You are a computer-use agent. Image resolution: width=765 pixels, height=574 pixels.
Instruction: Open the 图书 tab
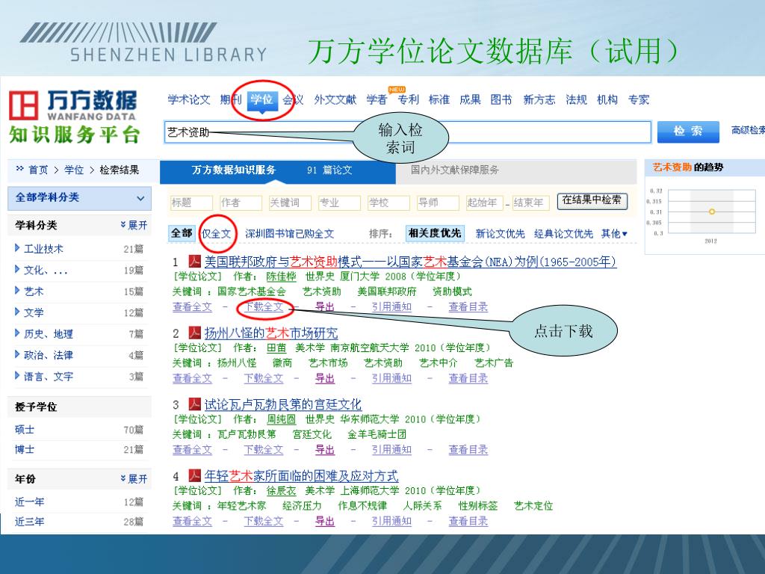coord(501,99)
